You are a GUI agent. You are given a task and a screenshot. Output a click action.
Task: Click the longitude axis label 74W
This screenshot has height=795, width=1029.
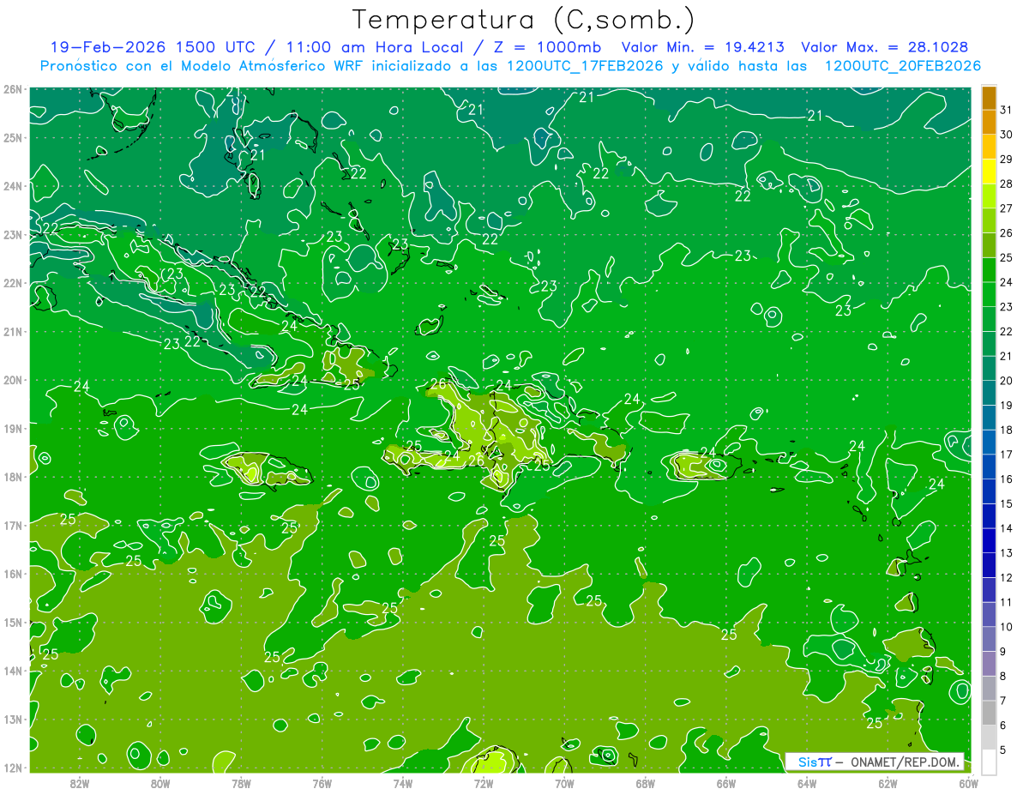402,783
